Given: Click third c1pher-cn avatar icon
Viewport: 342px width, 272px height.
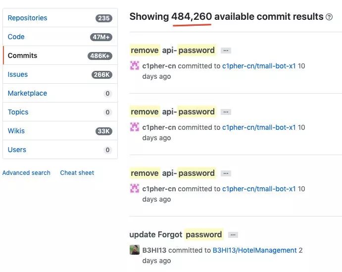Looking at the screenshot, I should tap(135, 188).
